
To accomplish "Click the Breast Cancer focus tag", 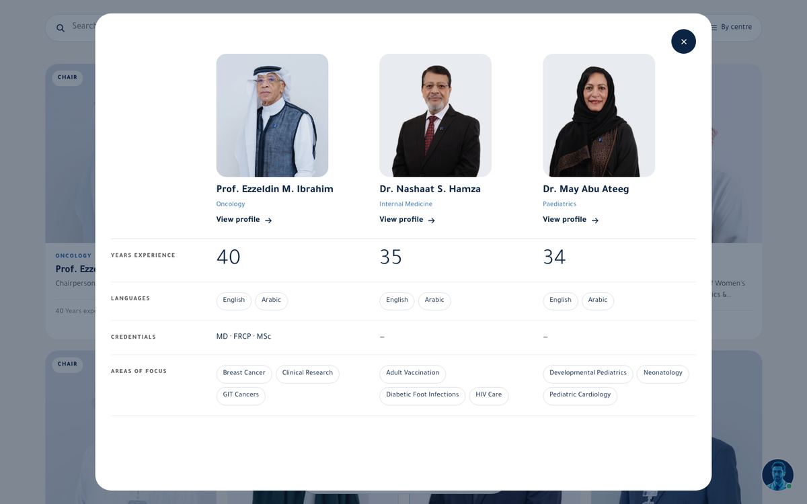I will 244,374.
